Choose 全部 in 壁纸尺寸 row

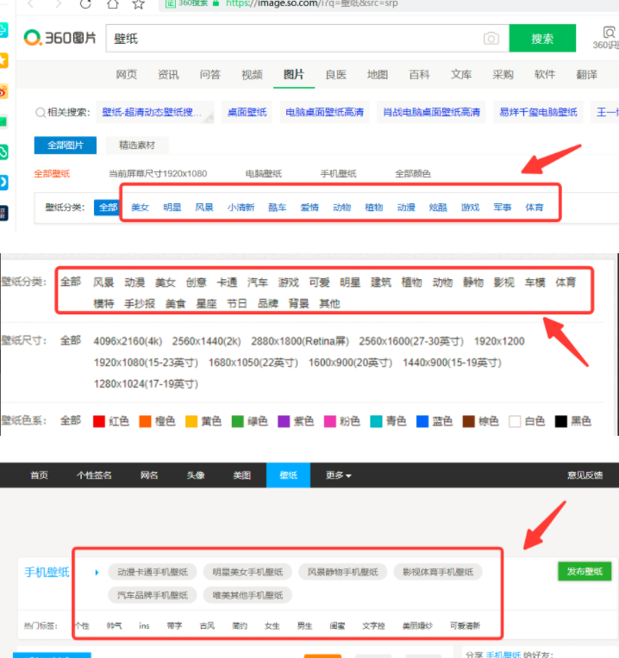(x=70, y=340)
